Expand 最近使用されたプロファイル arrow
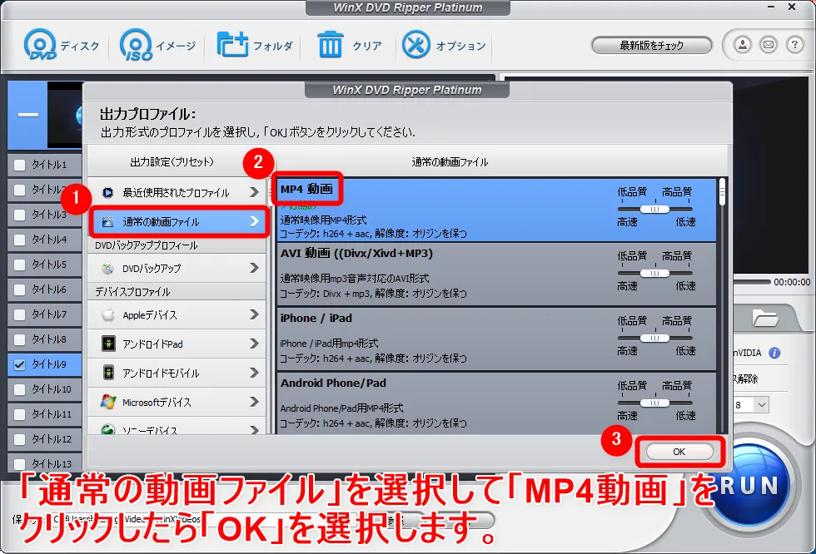Viewport: 816px width, 554px height. tap(254, 192)
